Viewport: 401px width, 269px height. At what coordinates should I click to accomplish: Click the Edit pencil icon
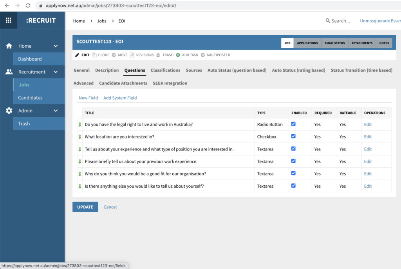click(x=77, y=55)
